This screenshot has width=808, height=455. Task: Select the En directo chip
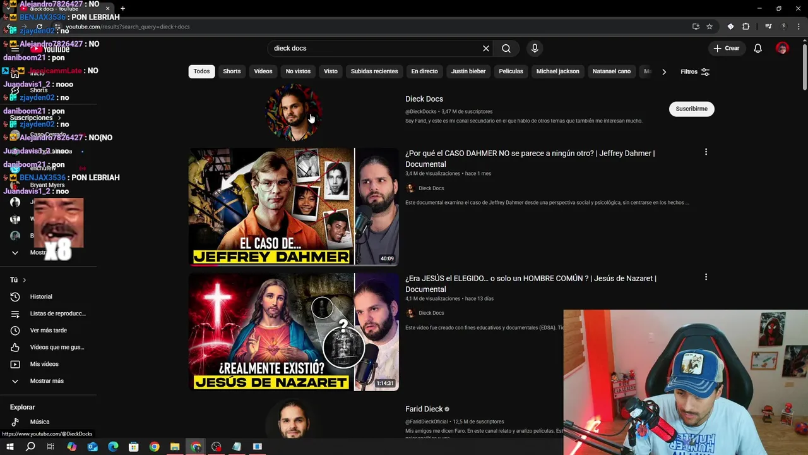tap(424, 71)
